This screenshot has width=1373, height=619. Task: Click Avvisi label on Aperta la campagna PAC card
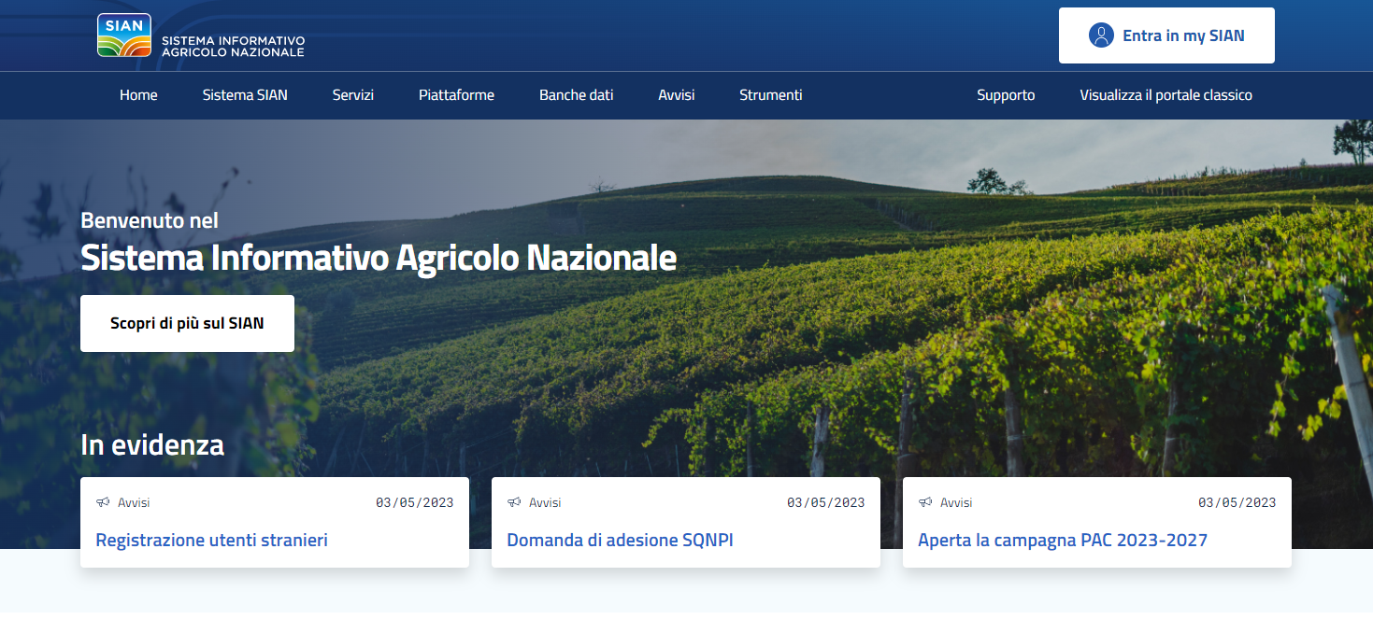(x=956, y=502)
